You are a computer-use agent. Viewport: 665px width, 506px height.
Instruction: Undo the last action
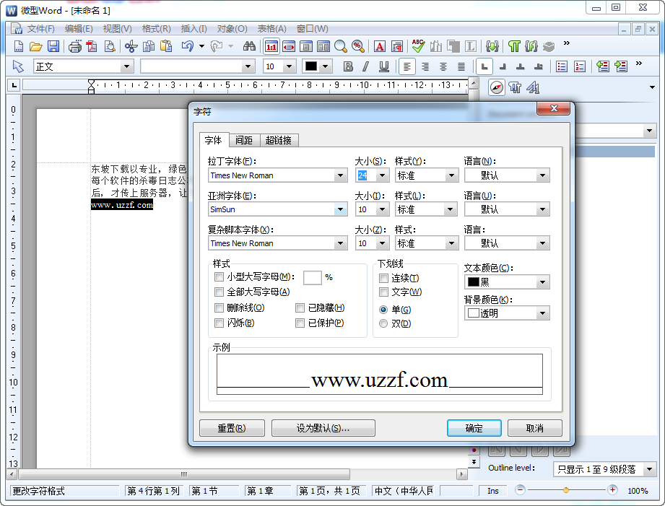pyautogui.click(x=187, y=46)
